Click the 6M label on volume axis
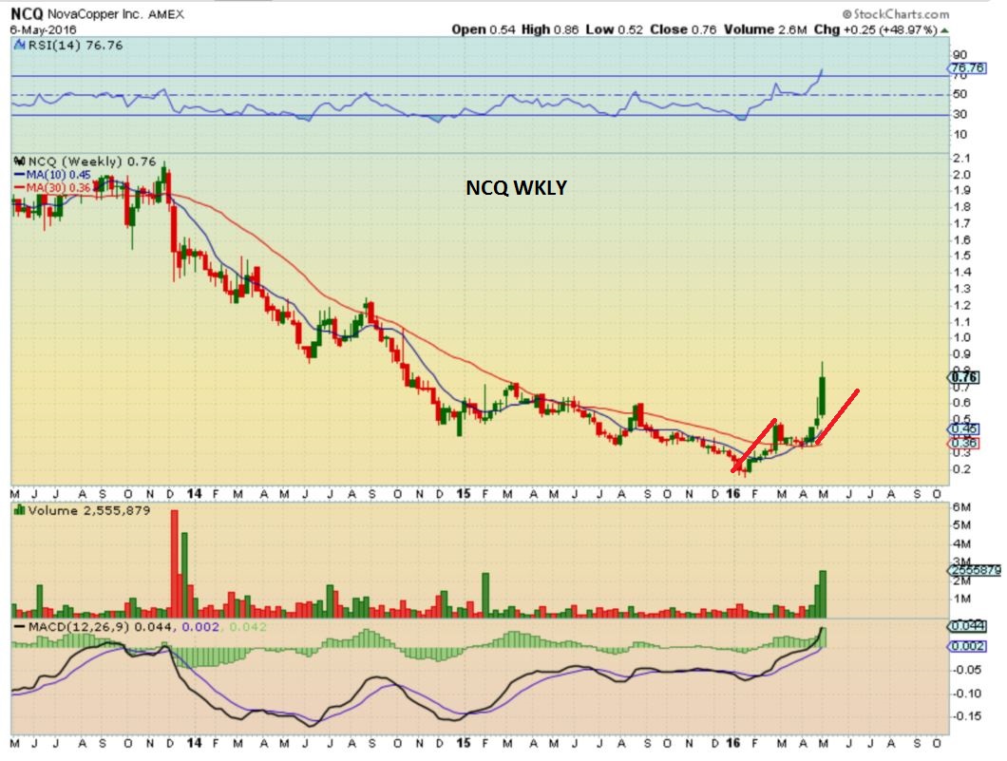 961,506
